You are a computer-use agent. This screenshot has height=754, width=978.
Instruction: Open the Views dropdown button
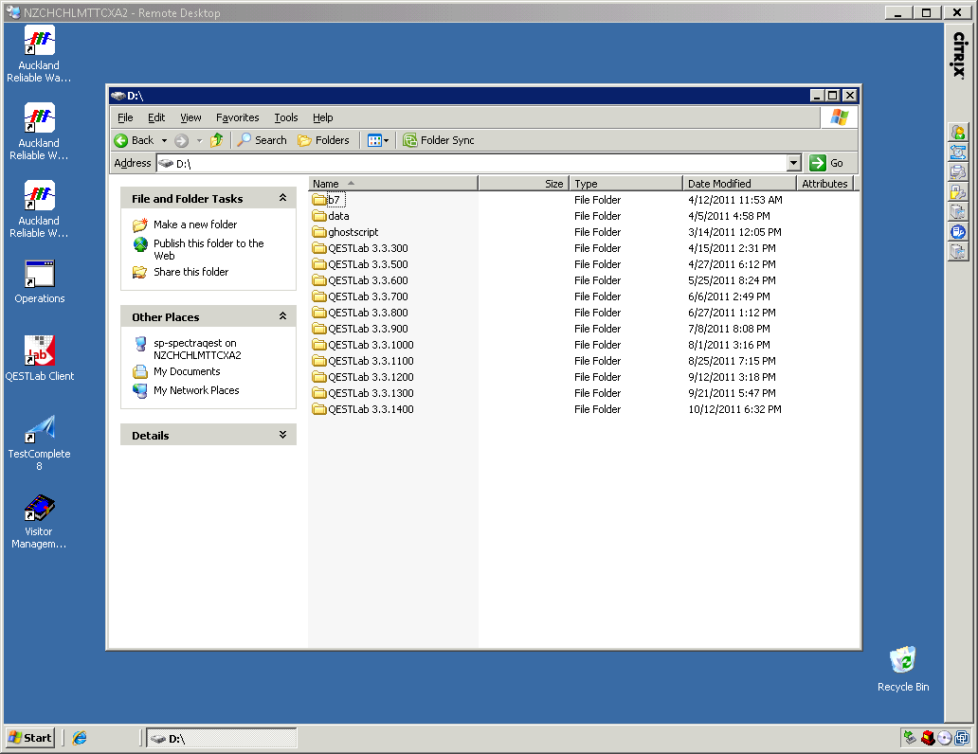point(378,140)
